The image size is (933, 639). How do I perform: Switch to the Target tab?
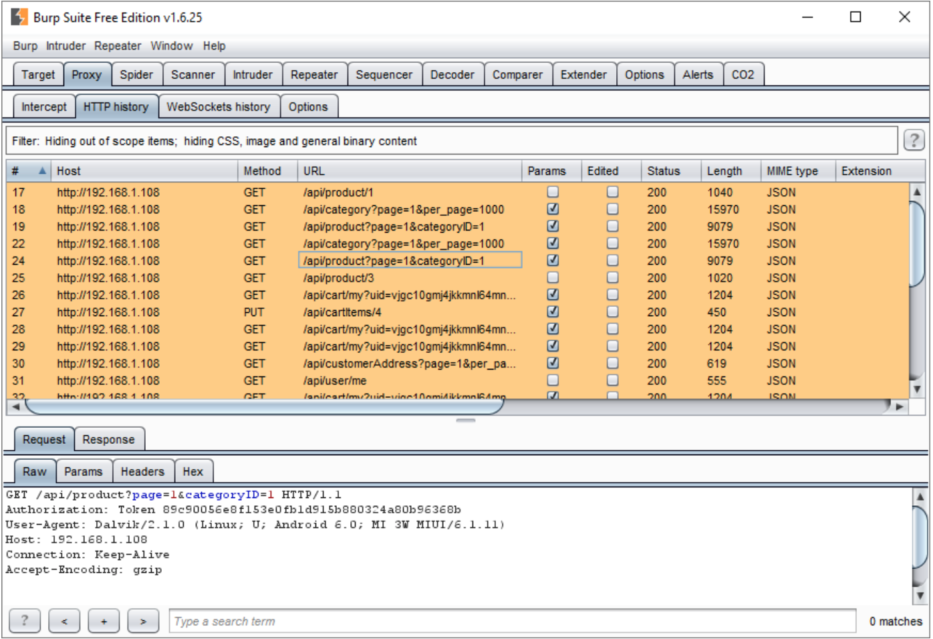click(x=38, y=74)
